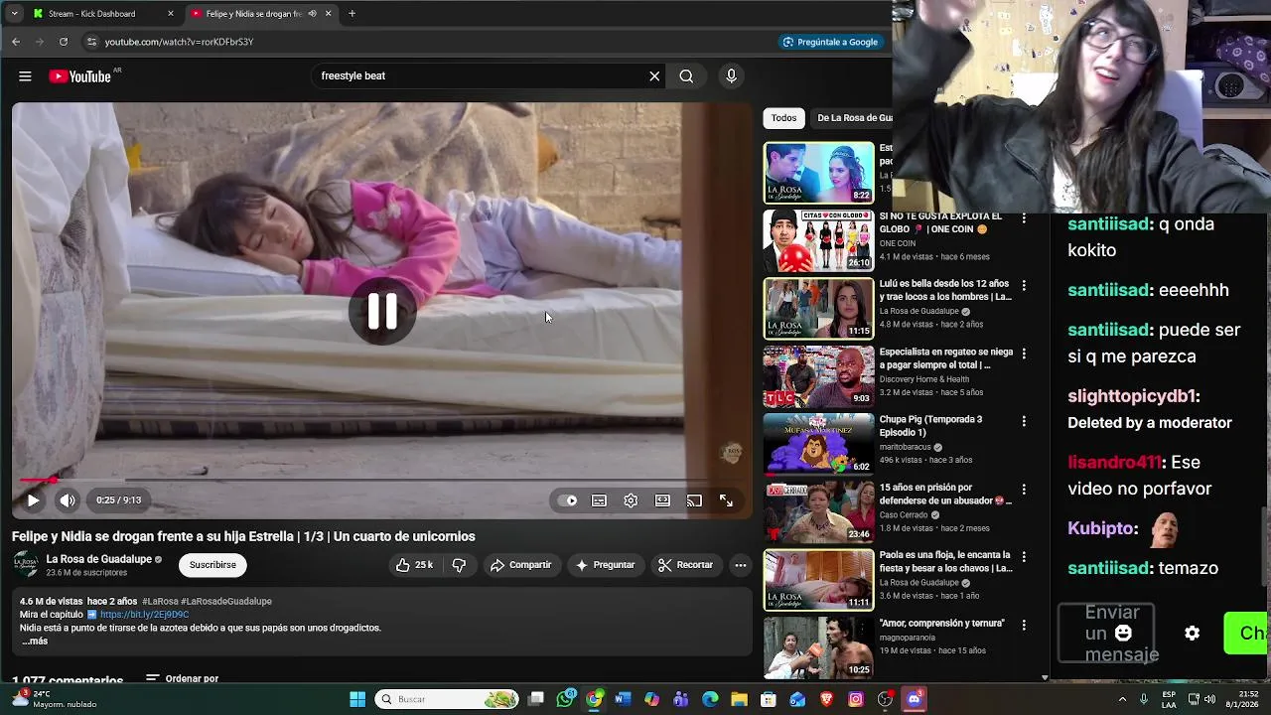Viewport: 1271px width, 715px height.
Task: Dislike the video
Action: tap(459, 565)
